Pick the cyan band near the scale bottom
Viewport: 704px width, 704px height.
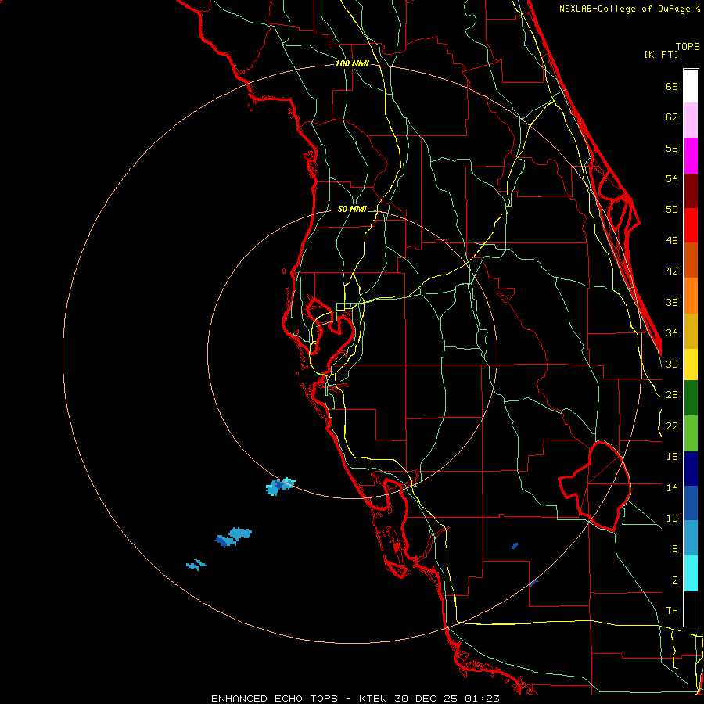tap(691, 573)
